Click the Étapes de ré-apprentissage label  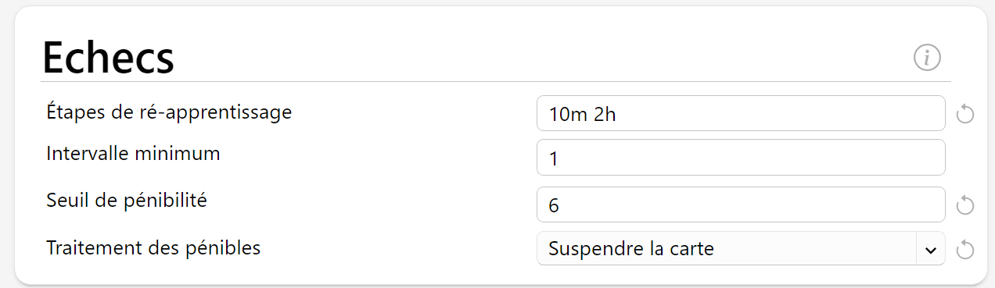[x=169, y=112]
